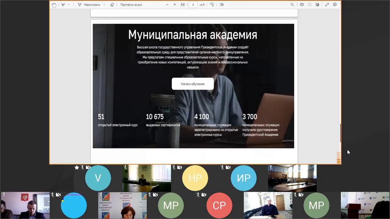390x219 pixels.
Task: Click the '10 675' certificates number
Action: (155, 117)
